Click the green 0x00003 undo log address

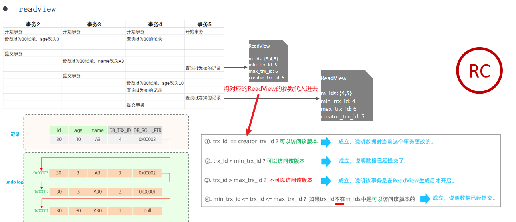tap(41, 173)
